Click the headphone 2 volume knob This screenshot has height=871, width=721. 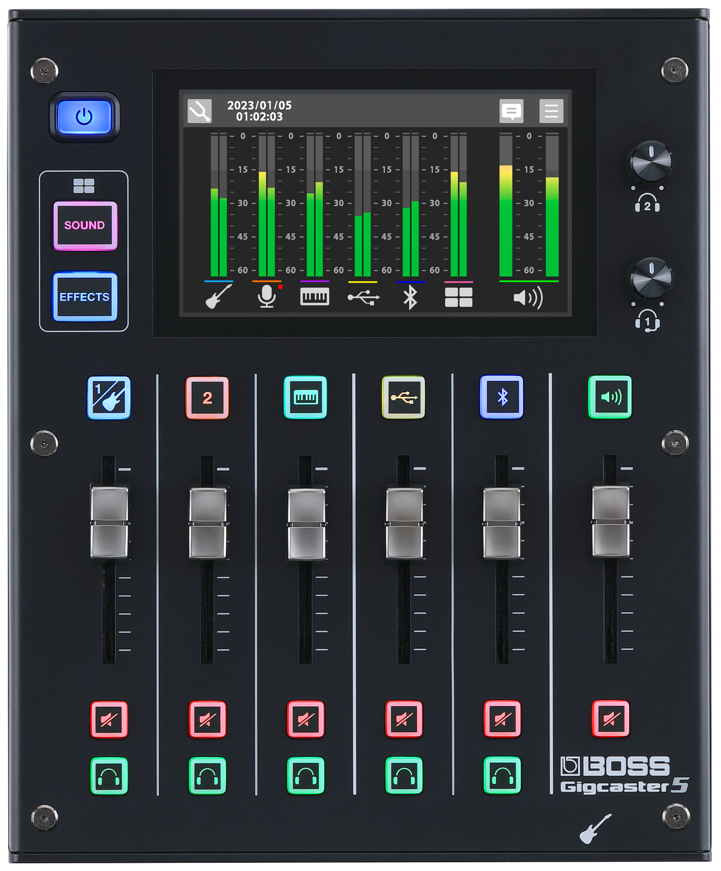pos(650,162)
